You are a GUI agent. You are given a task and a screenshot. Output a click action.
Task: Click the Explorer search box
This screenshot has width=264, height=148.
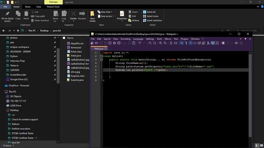[248, 31]
